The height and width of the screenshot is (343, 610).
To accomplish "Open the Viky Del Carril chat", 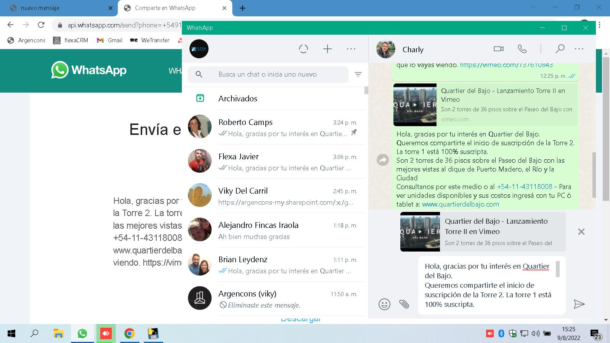I will (x=273, y=196).
